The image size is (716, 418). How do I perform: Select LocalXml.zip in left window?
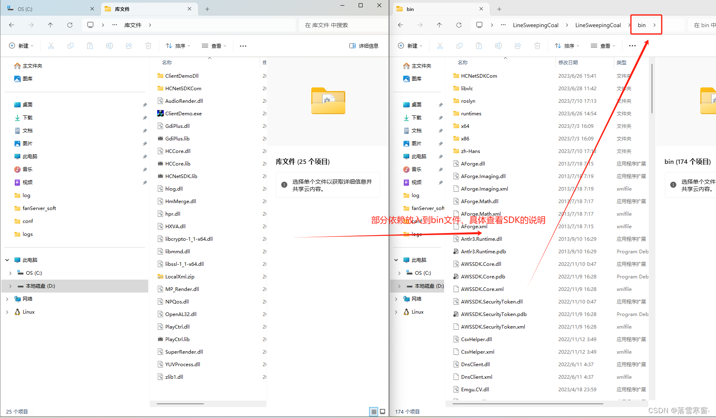click(180, 277)
